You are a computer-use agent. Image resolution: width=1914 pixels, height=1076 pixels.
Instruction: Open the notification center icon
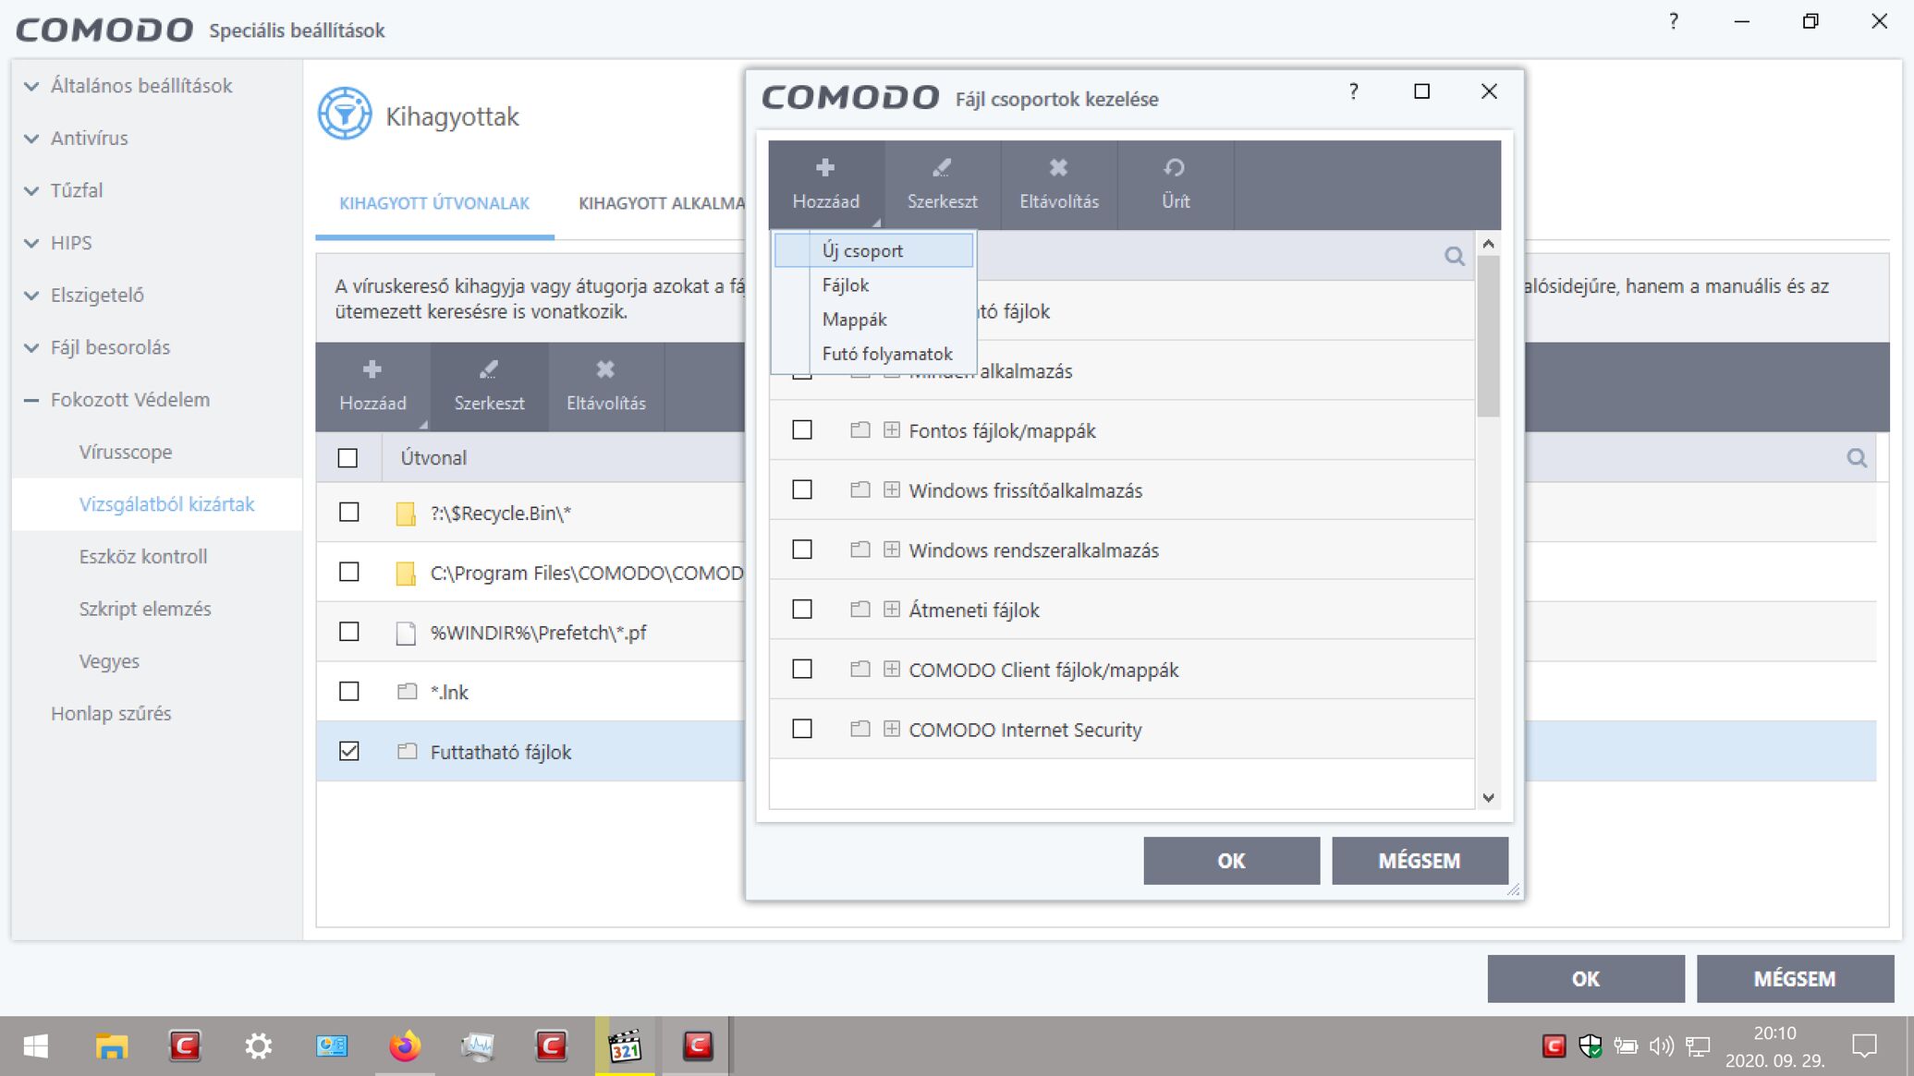pos(1865,1046)
